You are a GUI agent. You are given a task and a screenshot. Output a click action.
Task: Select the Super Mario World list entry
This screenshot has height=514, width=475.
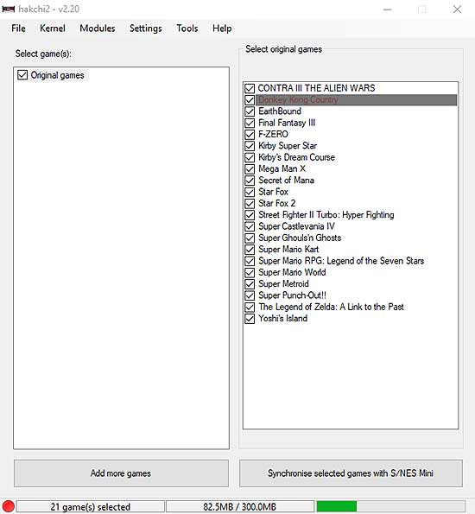coord(292,272)
